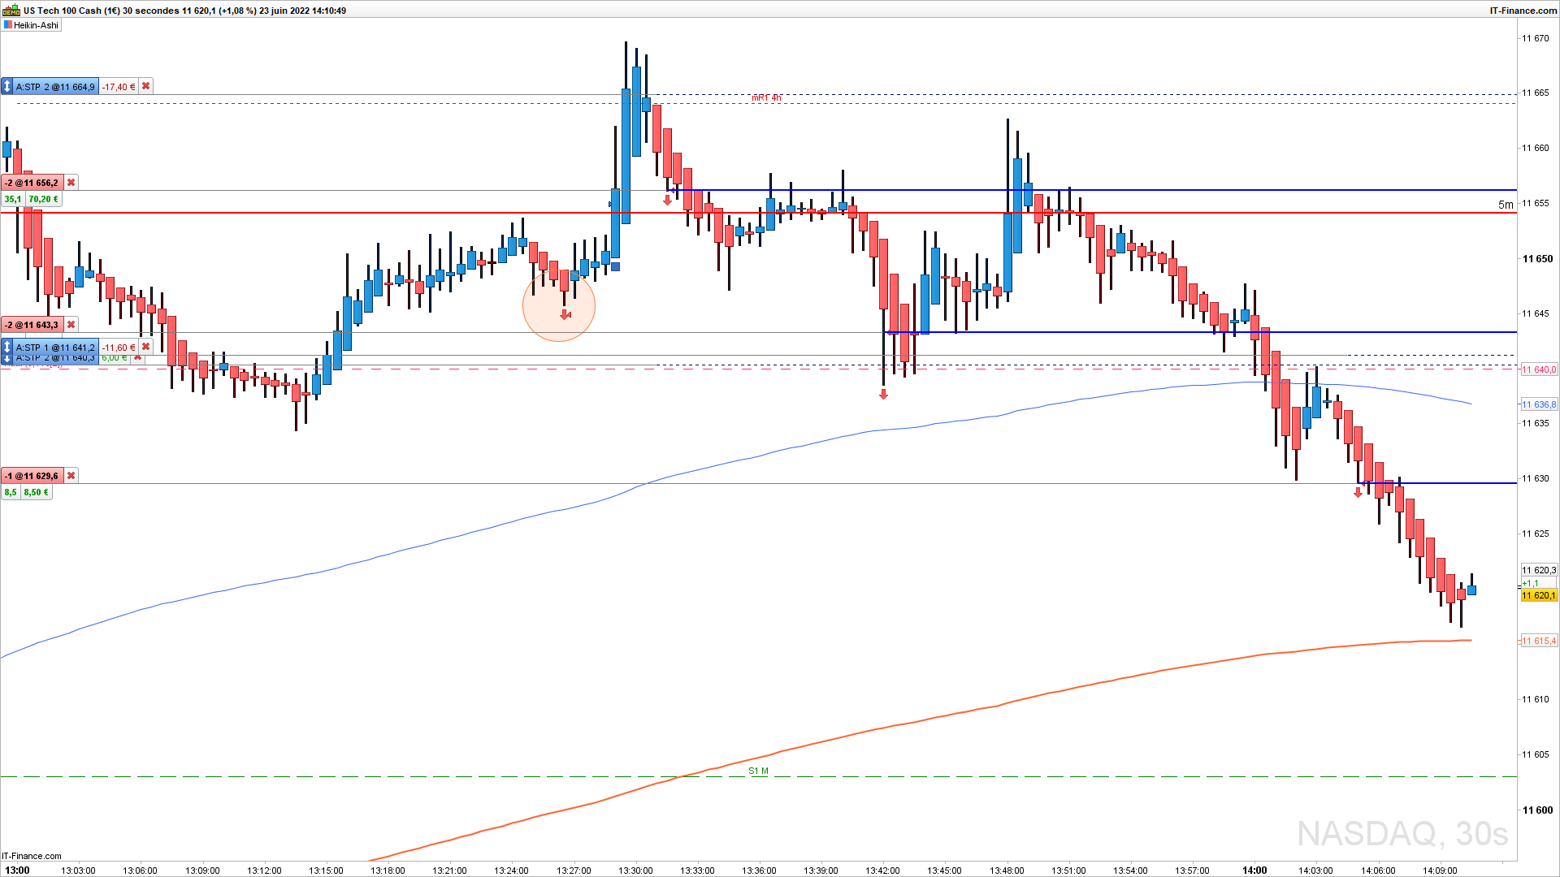Image resolution: width=1560 pixels, height=877 pixels.
Task: Click the drag handle of the 11 641,2 stop order
Action: coord(7,348)
